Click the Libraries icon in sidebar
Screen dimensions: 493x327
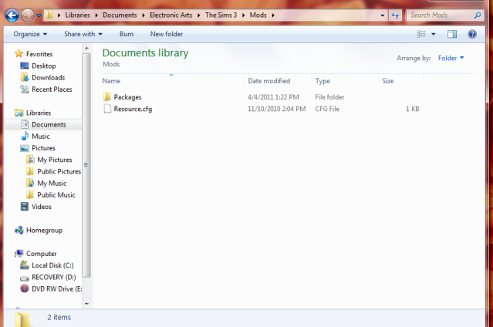[19, 113]
